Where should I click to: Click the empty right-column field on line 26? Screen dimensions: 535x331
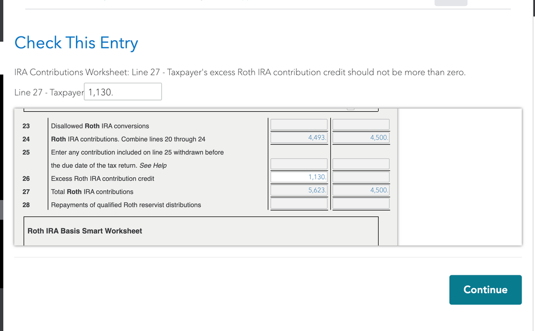[361, 177]
